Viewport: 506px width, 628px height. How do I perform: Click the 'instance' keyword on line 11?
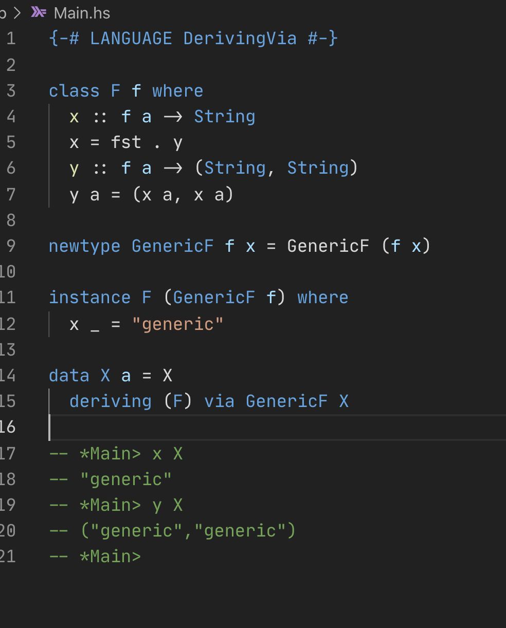coord(89,298)
